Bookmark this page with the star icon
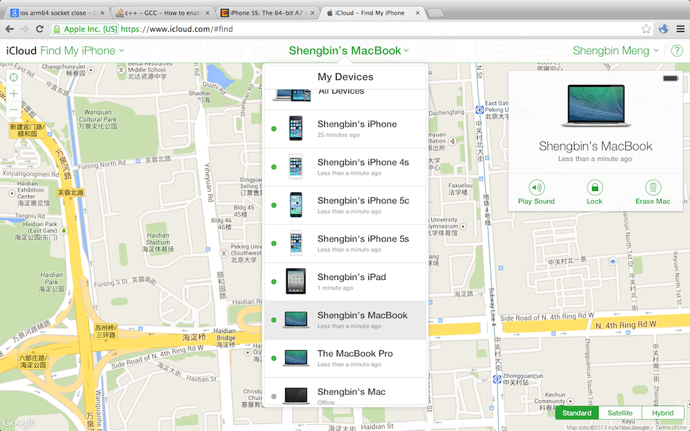Screen dimensions: 690x431 click(x=646, y=29)
